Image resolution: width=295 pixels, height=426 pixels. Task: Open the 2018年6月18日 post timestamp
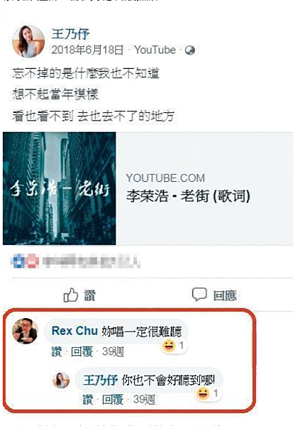tap(87, 50)
